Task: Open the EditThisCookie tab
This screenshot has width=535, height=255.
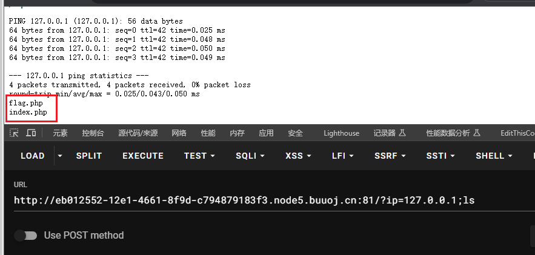Action: tap(517, 133)
